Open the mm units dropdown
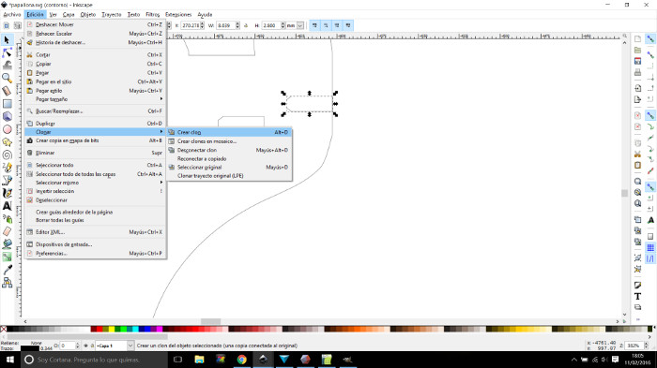The height and width of the screenshot is (368, 657). point(300,25)
